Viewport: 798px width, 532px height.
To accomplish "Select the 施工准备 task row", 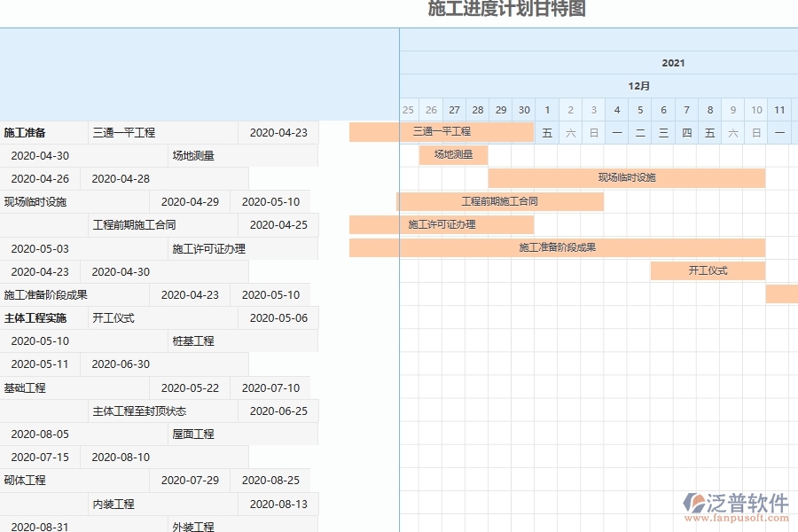I will [x=35, y=131].
